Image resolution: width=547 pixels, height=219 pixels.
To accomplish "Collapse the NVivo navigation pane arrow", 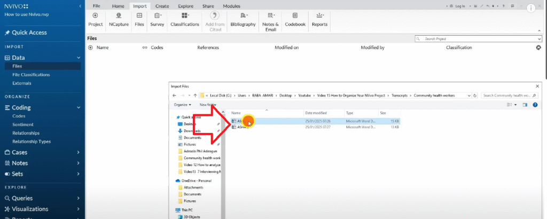I will coord(80,6).
